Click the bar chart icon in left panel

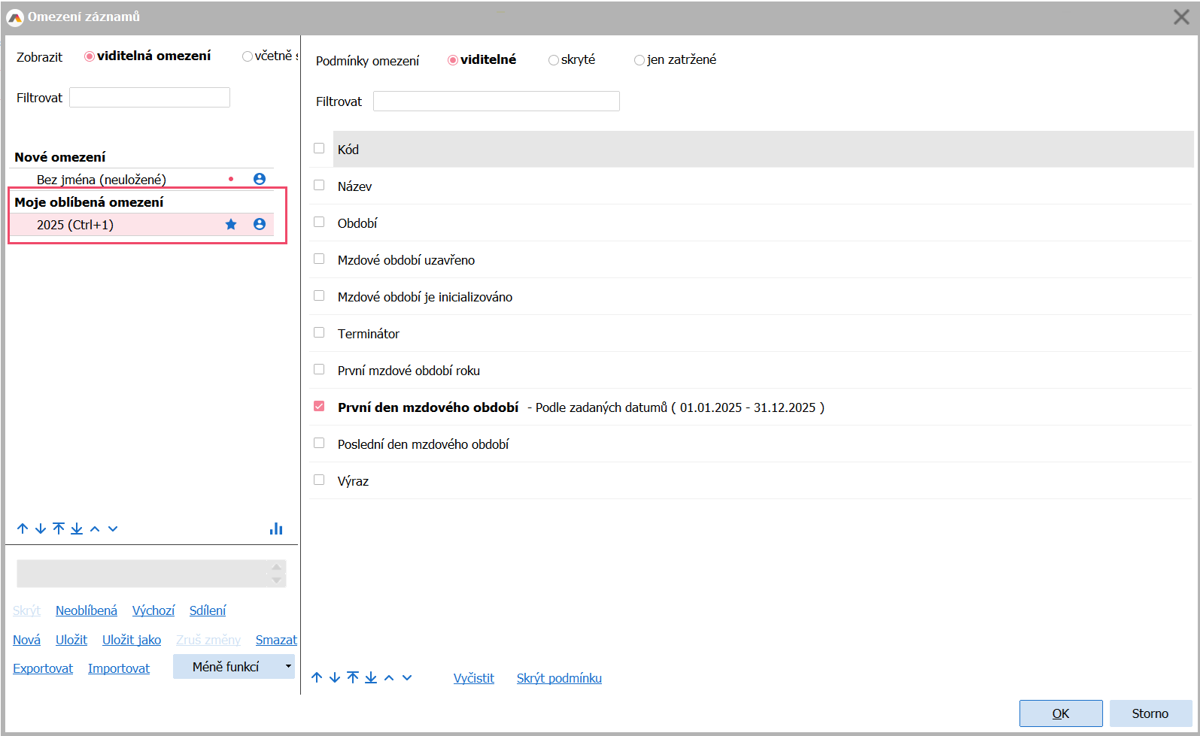(x=276, y=529)
